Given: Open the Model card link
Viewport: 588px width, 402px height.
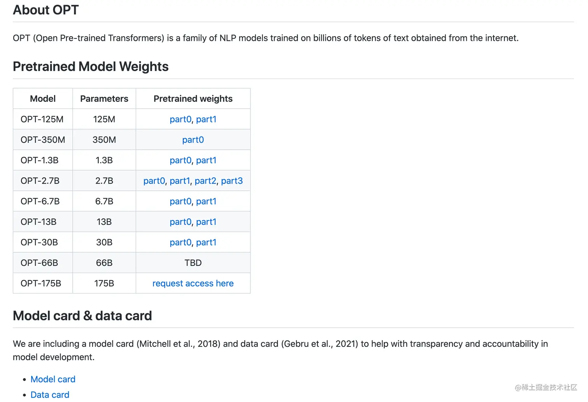Looking at the screenshot, I should [53, 379].
